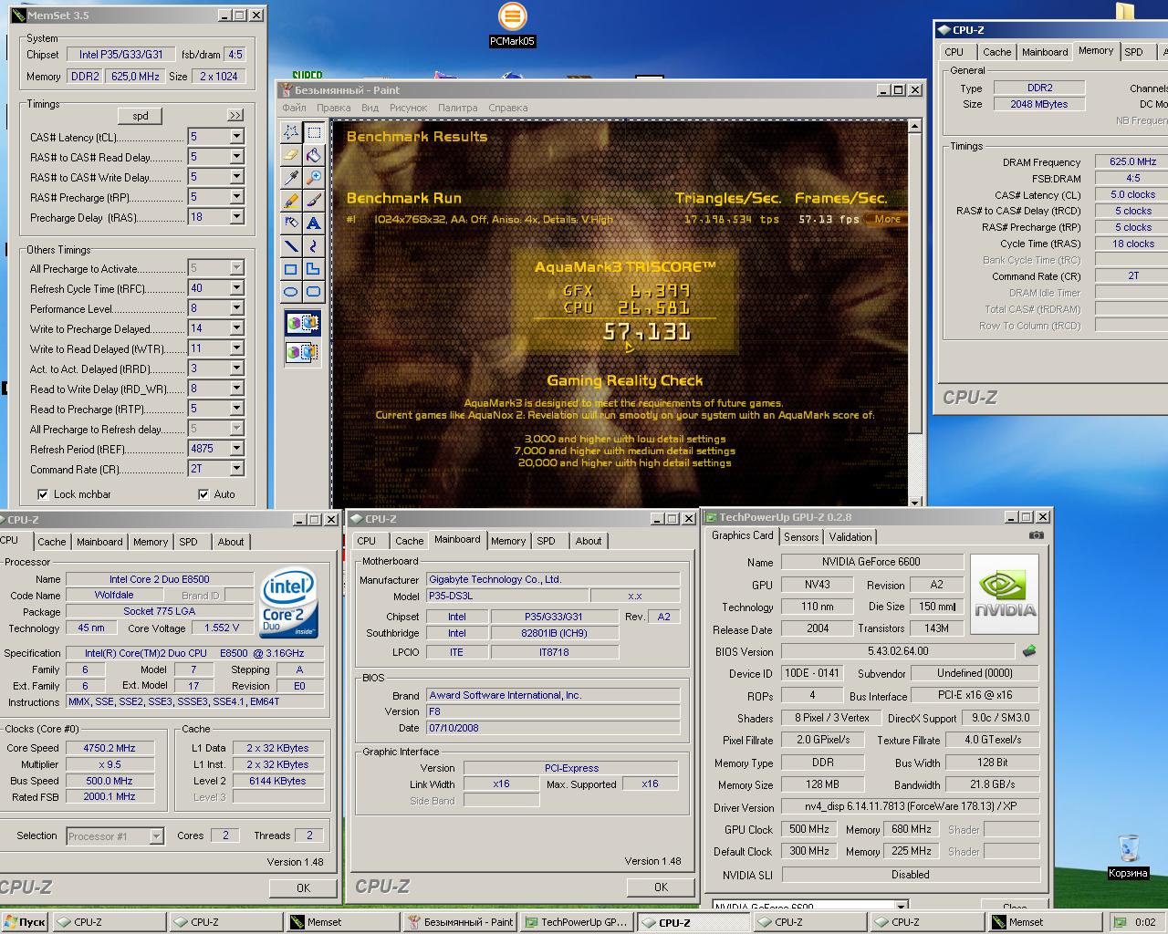Click OK in the CPU-Z Mainboard window
This screenshot has width=1168, height=934.
point(661,887)
